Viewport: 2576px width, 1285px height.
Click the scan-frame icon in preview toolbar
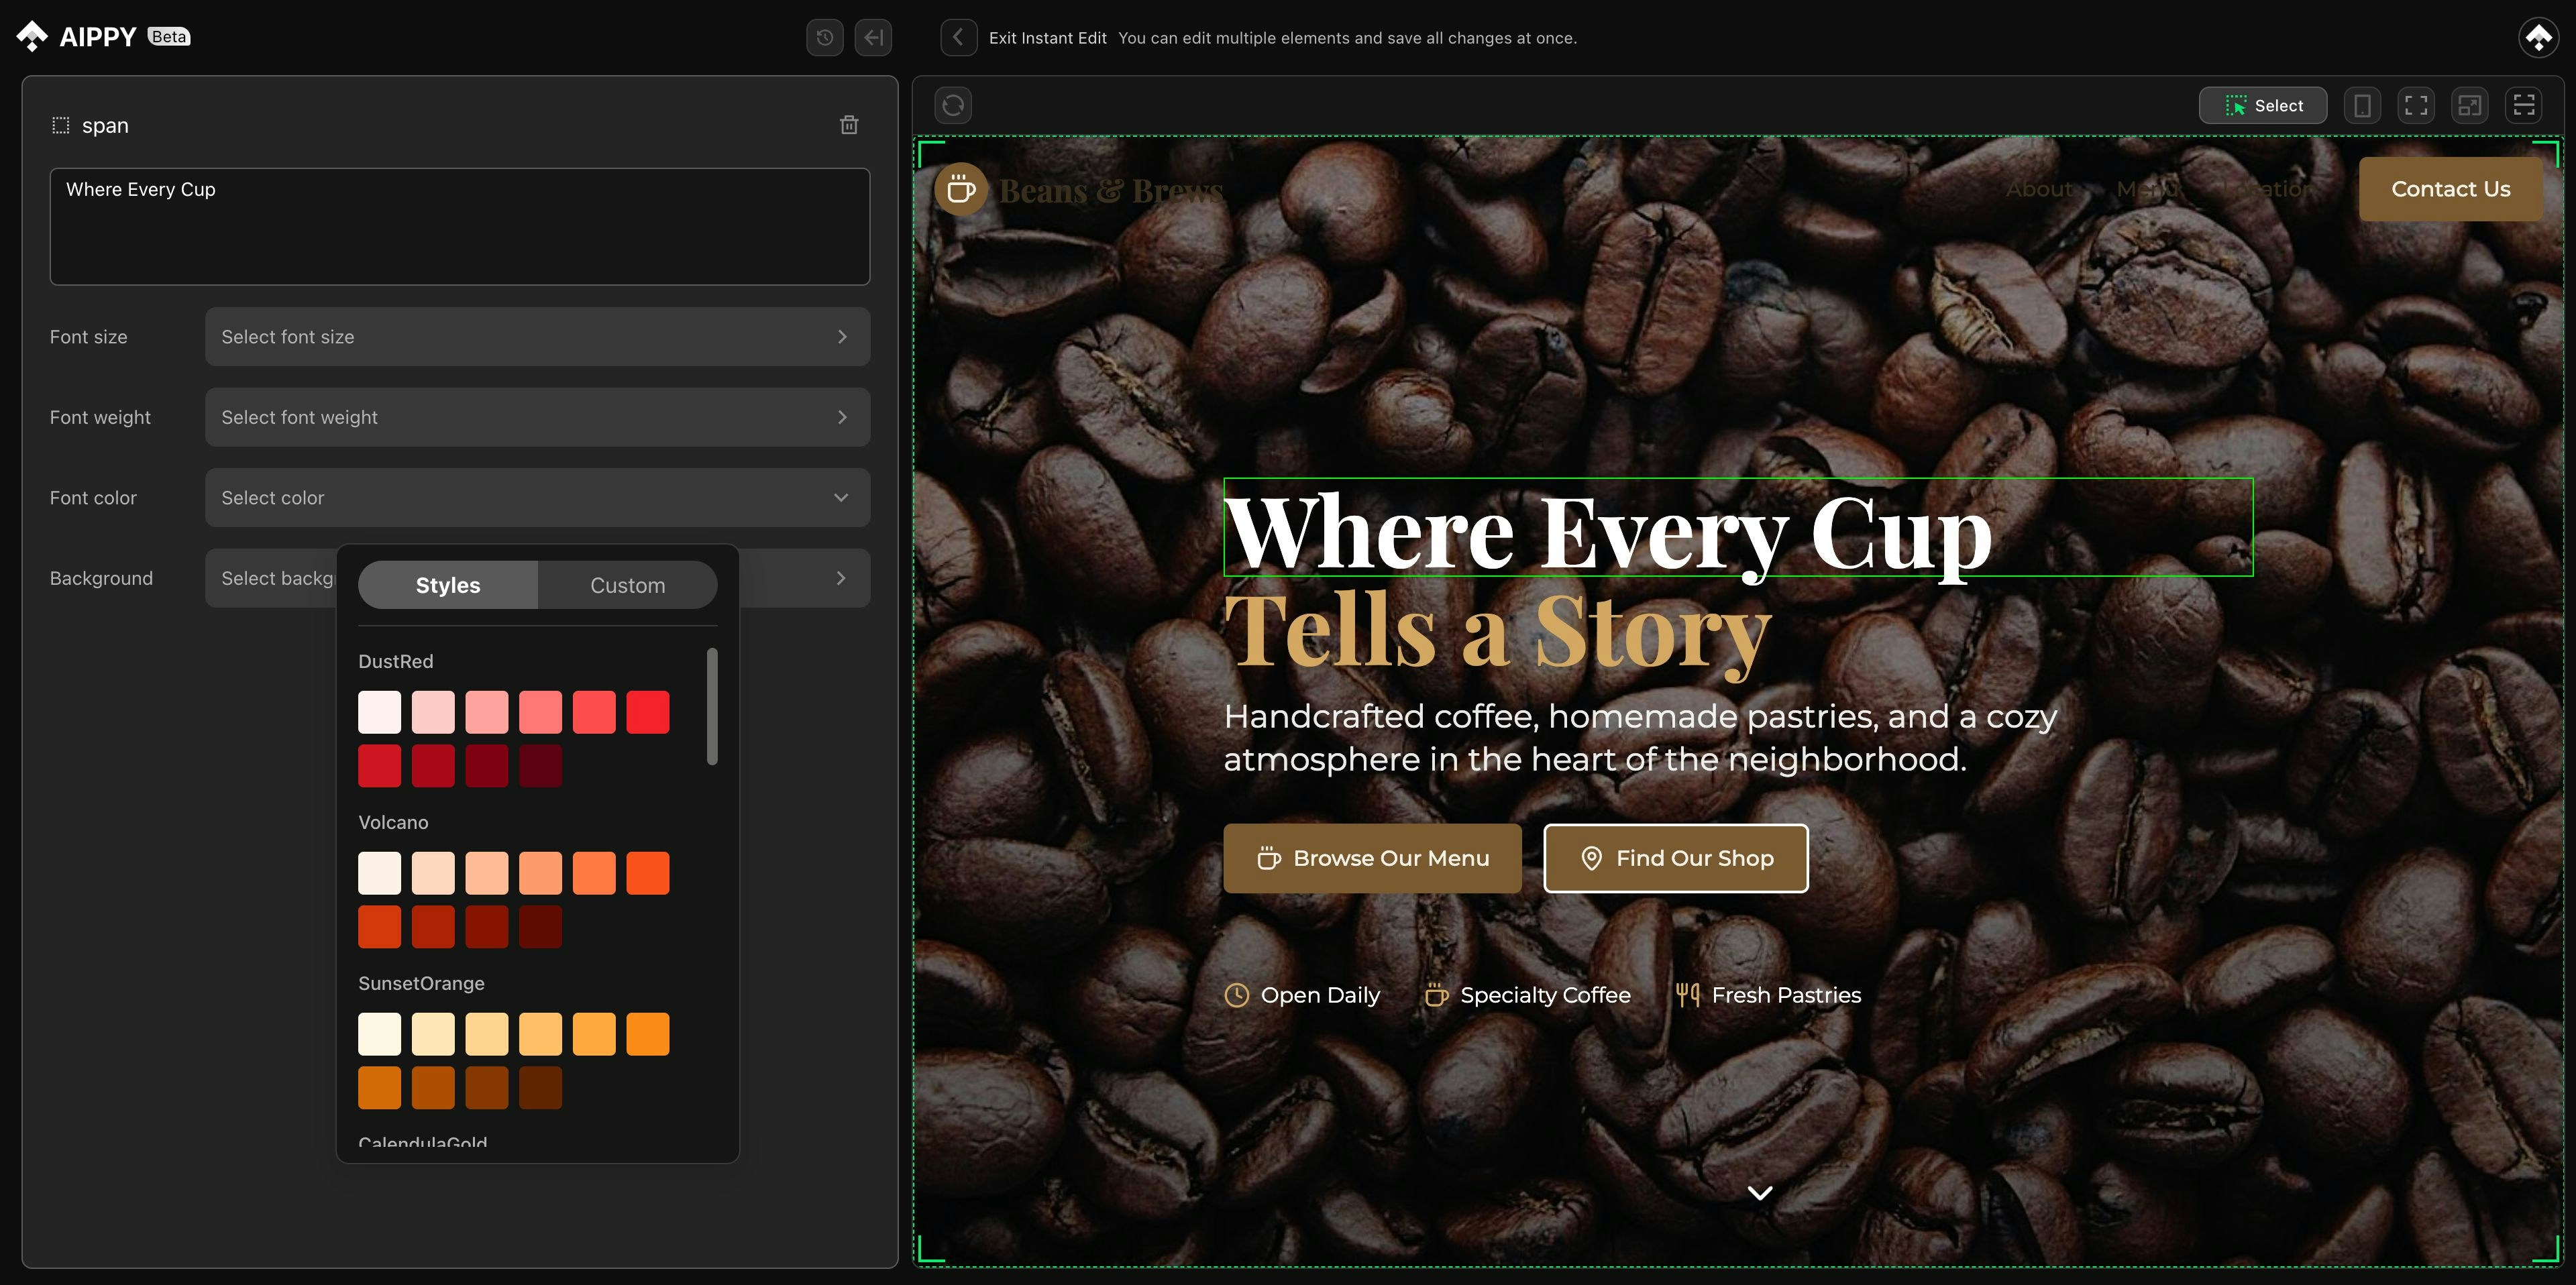(x=2524, y=105)
